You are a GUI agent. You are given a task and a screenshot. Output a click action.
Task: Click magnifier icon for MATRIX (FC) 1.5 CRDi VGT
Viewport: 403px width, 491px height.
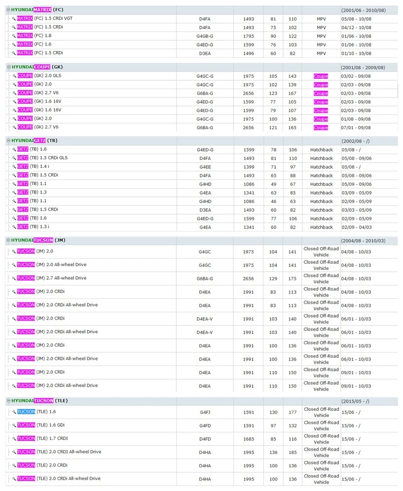pyautogui.click(x=14, y=19)
